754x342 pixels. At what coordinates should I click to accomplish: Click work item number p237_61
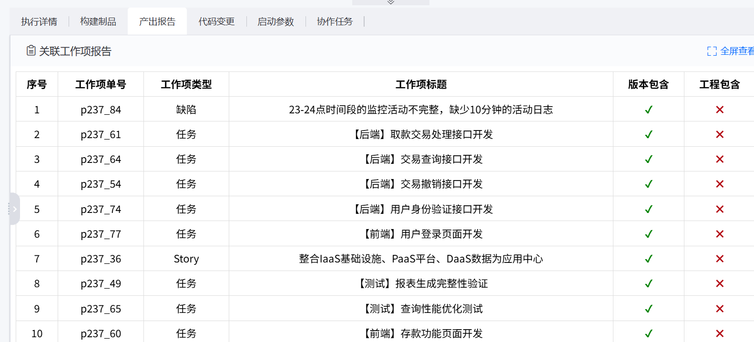point(101,135)
